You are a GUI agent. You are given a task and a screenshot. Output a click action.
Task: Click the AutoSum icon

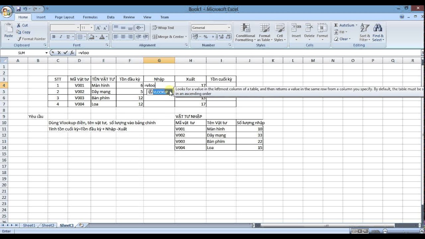[345, 25]
